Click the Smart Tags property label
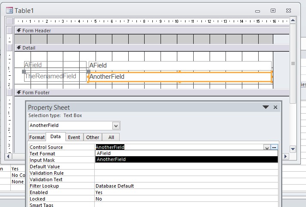 (41, 205)
